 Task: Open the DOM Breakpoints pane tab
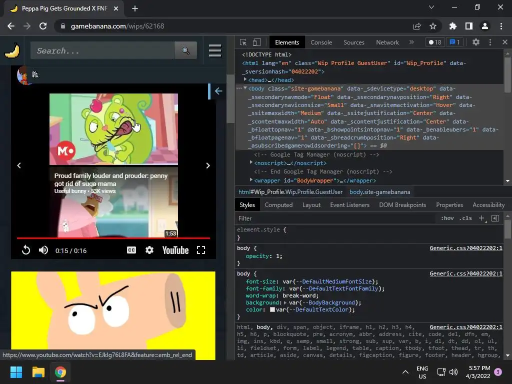402,205
